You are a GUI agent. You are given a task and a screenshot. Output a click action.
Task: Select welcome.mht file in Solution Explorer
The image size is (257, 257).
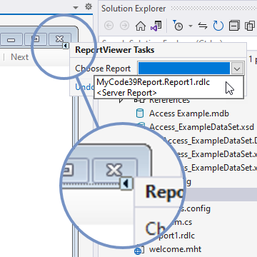pos(175,249)
